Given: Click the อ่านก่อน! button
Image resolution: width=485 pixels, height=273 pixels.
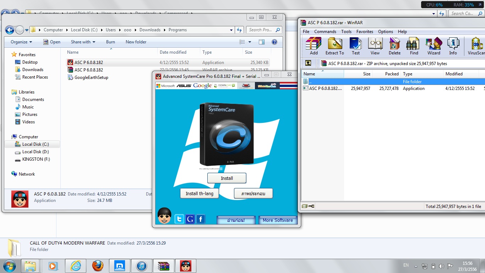Looking at the screenshot, I should click(236, 220).
